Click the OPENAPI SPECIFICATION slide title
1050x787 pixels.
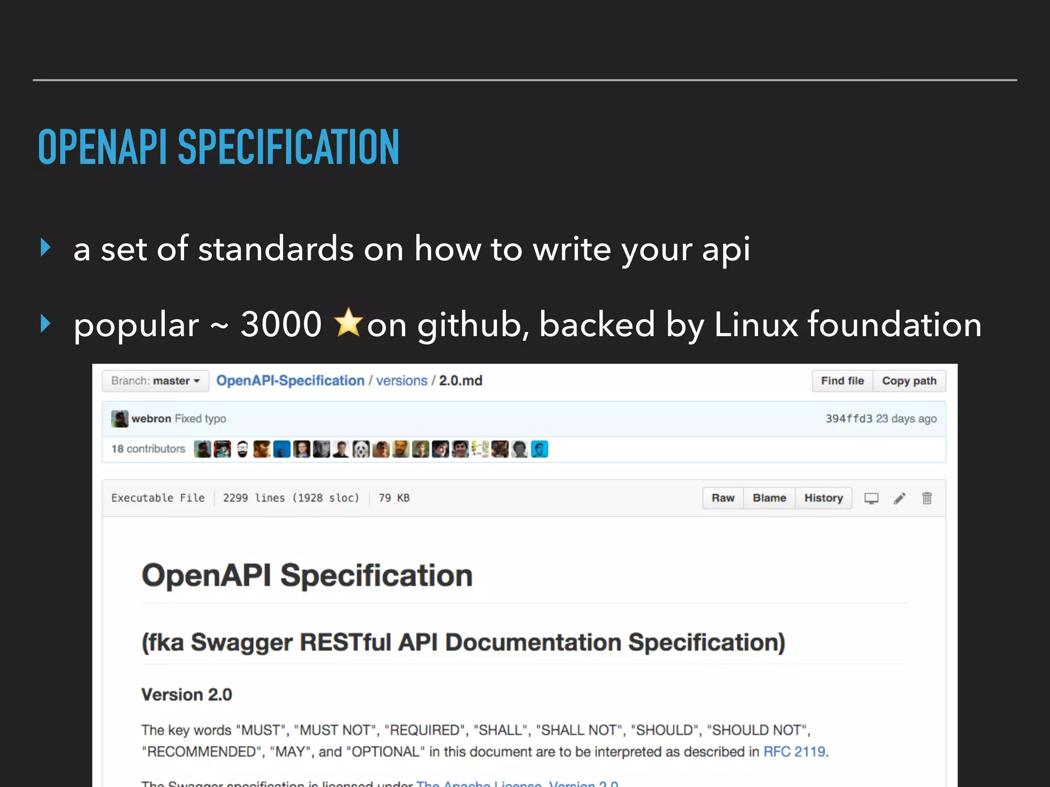click(218, 147)
